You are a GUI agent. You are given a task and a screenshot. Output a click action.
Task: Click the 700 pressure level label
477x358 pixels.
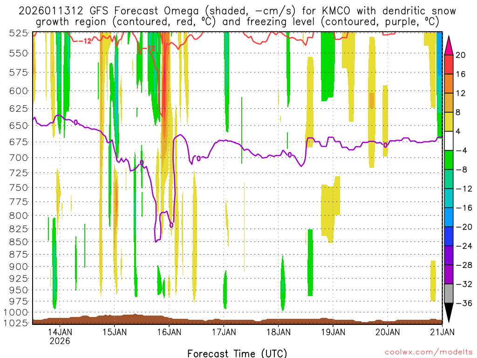(18, 158)
